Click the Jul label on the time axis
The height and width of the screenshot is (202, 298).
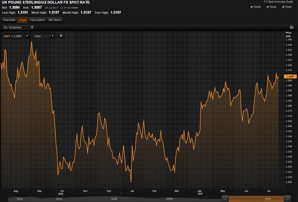coord(268,191)
